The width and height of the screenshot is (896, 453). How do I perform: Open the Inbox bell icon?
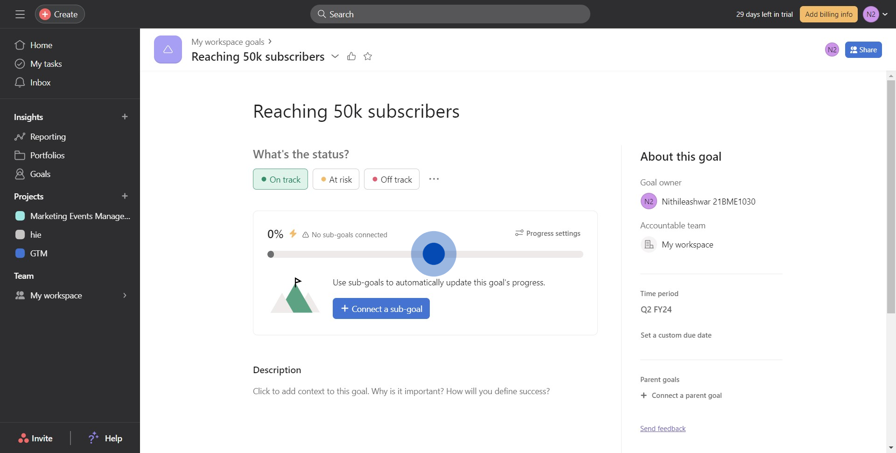pos(20,83)
